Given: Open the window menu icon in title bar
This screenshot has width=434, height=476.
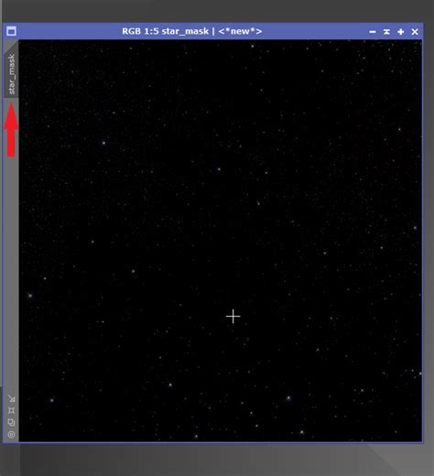Looking at the screenshot, I should [11, 31].
